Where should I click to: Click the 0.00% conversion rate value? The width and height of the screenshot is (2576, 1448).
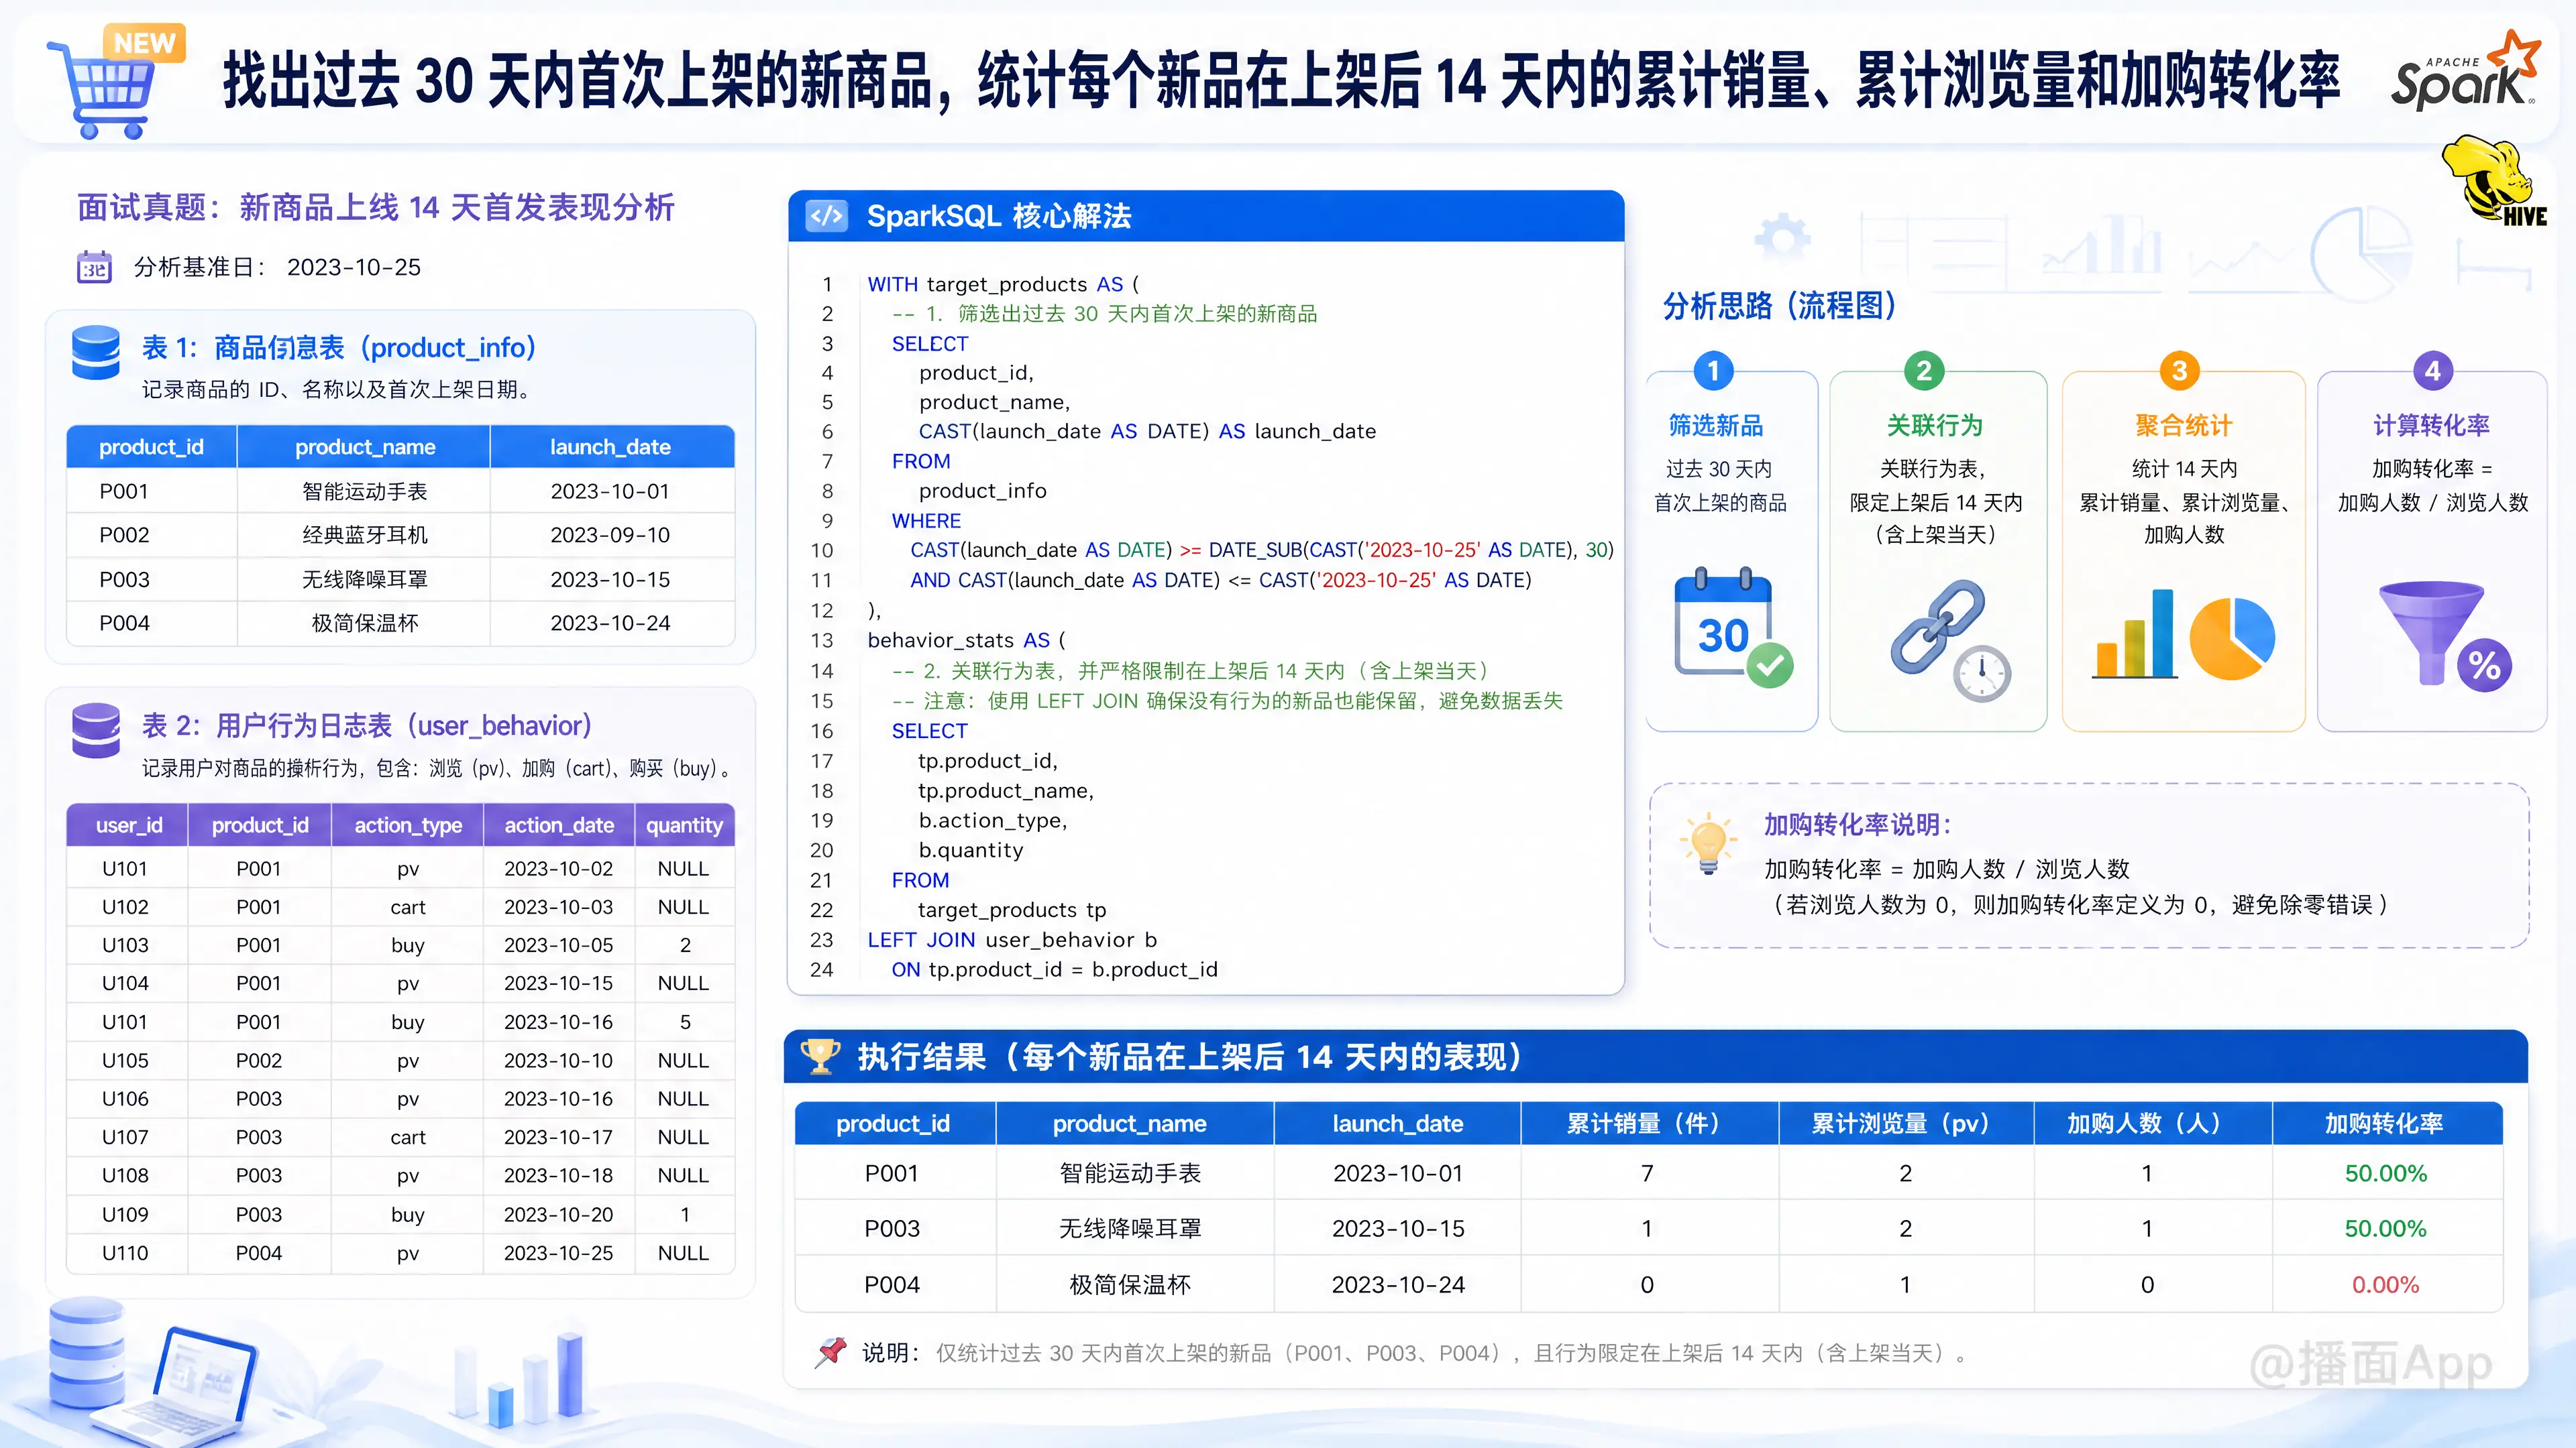tap(2386, 1285)
